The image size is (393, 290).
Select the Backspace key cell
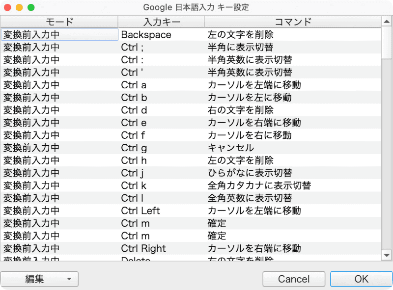click(x=161, y=34)
